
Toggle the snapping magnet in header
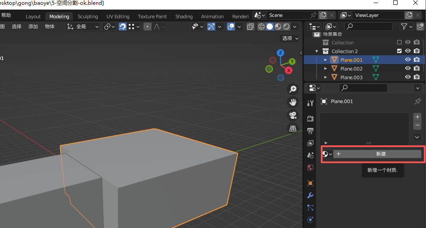(123, 27)
